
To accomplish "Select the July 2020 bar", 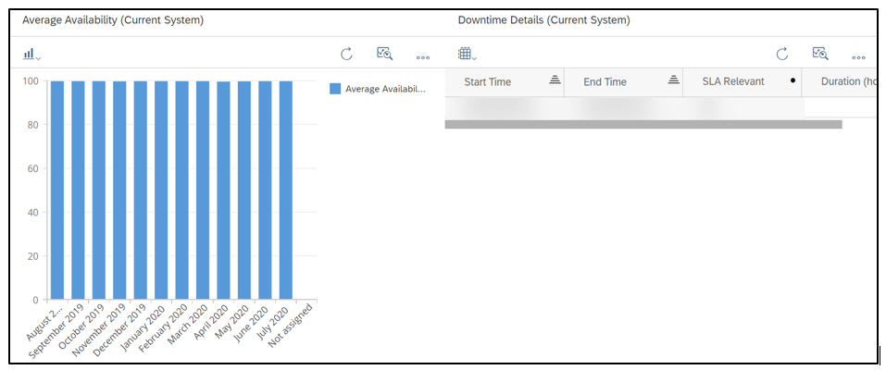I will (x=286, y=190).
